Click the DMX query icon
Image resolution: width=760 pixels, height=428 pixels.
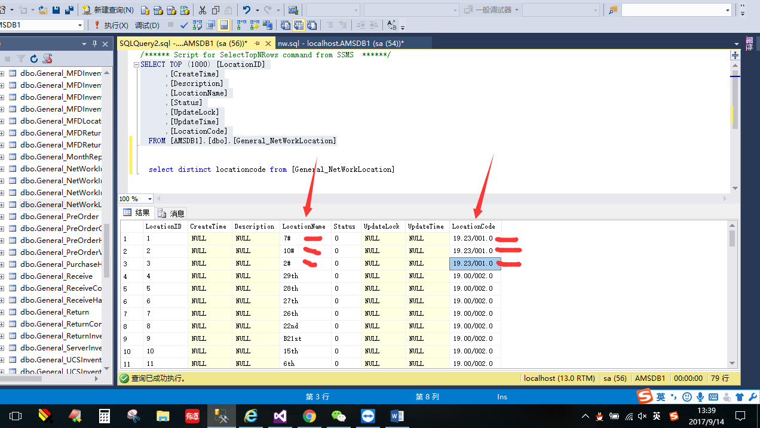tap(171, 10)
